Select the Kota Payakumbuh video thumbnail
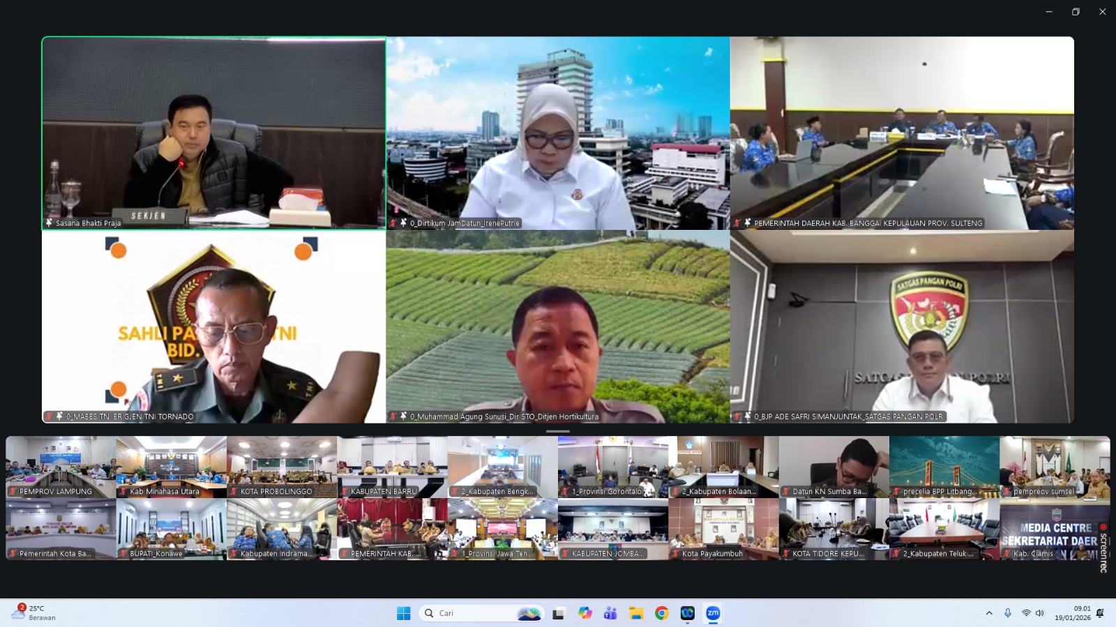The width and height of the screenshot is (1116, 627). 723,527
